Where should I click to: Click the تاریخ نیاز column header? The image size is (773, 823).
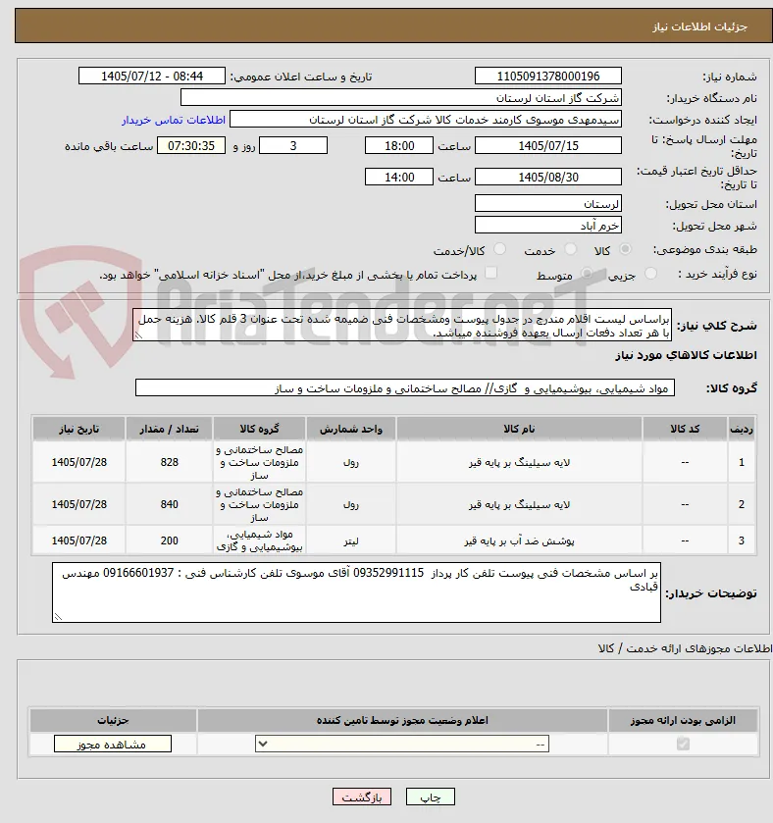[x=78, y=429]
